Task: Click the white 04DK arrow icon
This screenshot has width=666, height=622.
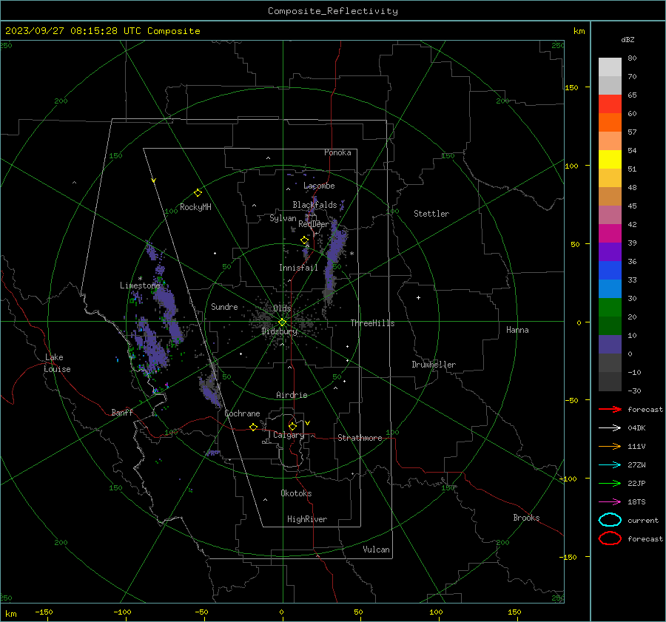Action: coord(610,427)
